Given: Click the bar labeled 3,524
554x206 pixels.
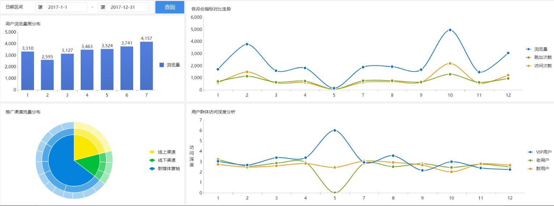Looking at the screenshot, I should click(x=107, y=69).
